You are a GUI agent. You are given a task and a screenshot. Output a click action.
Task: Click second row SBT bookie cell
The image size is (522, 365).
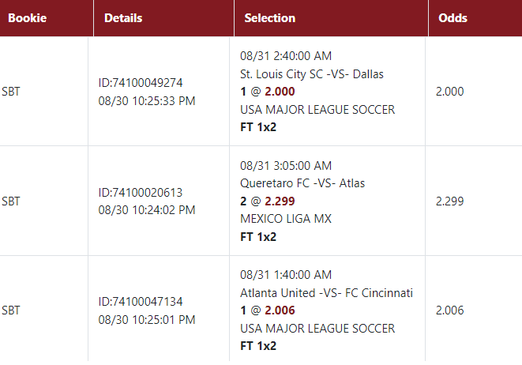[x=11, y=201]
